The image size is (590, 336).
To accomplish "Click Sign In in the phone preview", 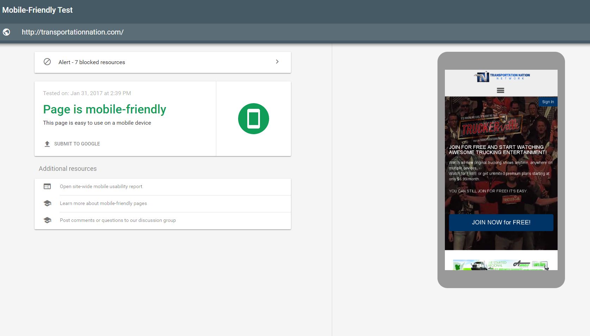I will [x=548, y=102].
